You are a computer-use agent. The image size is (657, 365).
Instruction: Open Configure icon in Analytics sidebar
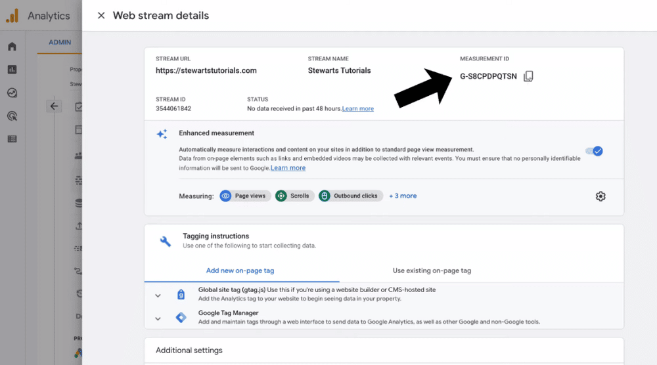12,139
